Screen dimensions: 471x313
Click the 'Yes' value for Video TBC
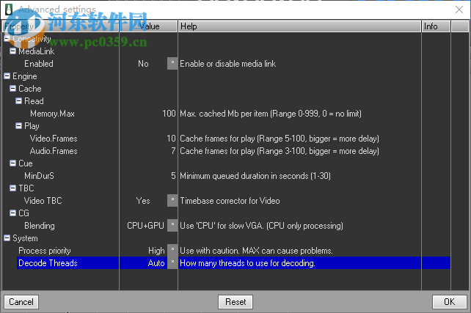tap(143, 200)
